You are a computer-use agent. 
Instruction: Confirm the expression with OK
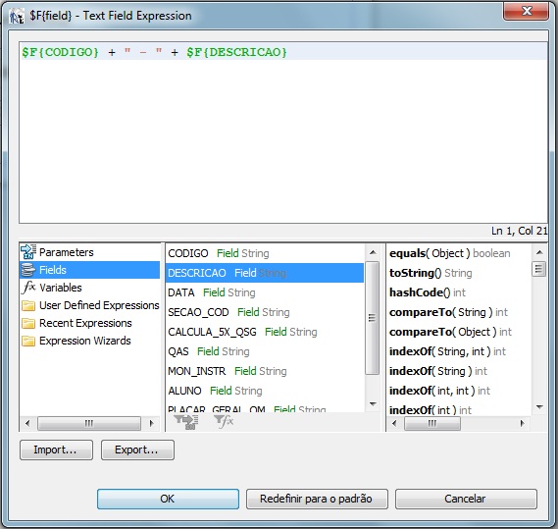[168, 499]
